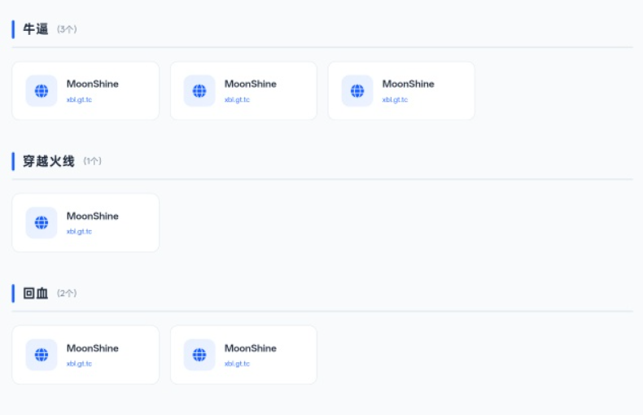
Task: Open xbl.gt.tc link in second 牛逼 card
Action: (x=237, y=99)
